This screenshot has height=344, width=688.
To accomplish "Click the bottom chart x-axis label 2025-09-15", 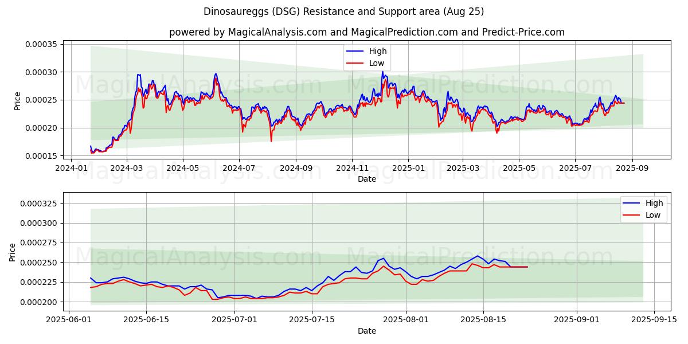I will pos(654,320).
